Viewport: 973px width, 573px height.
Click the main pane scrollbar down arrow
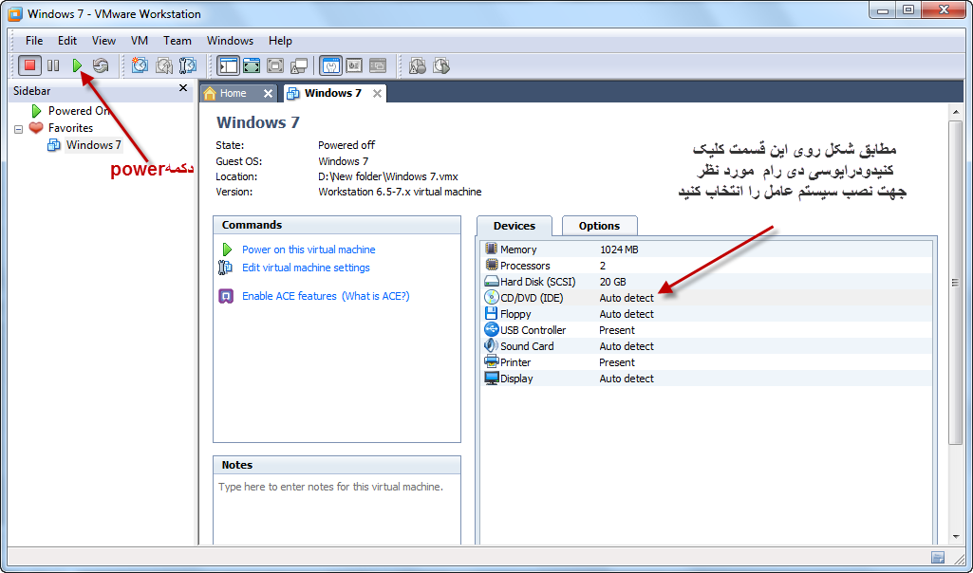pos(956,537)
